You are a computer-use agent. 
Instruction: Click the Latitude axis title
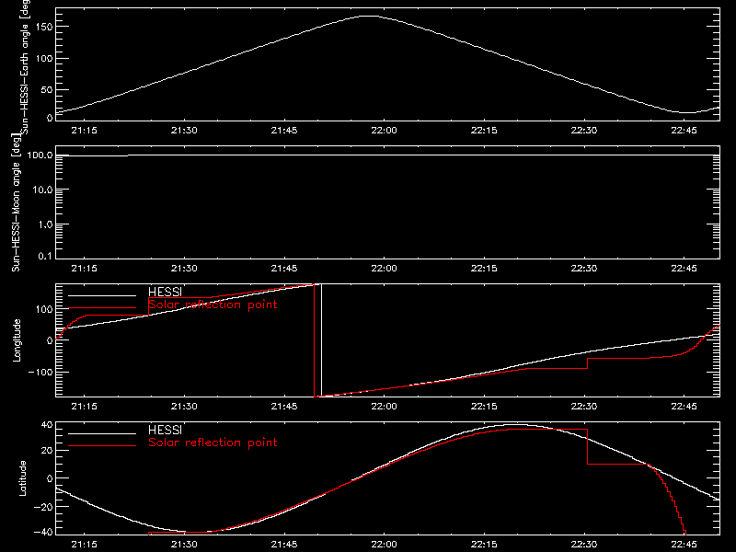(22, 478)
